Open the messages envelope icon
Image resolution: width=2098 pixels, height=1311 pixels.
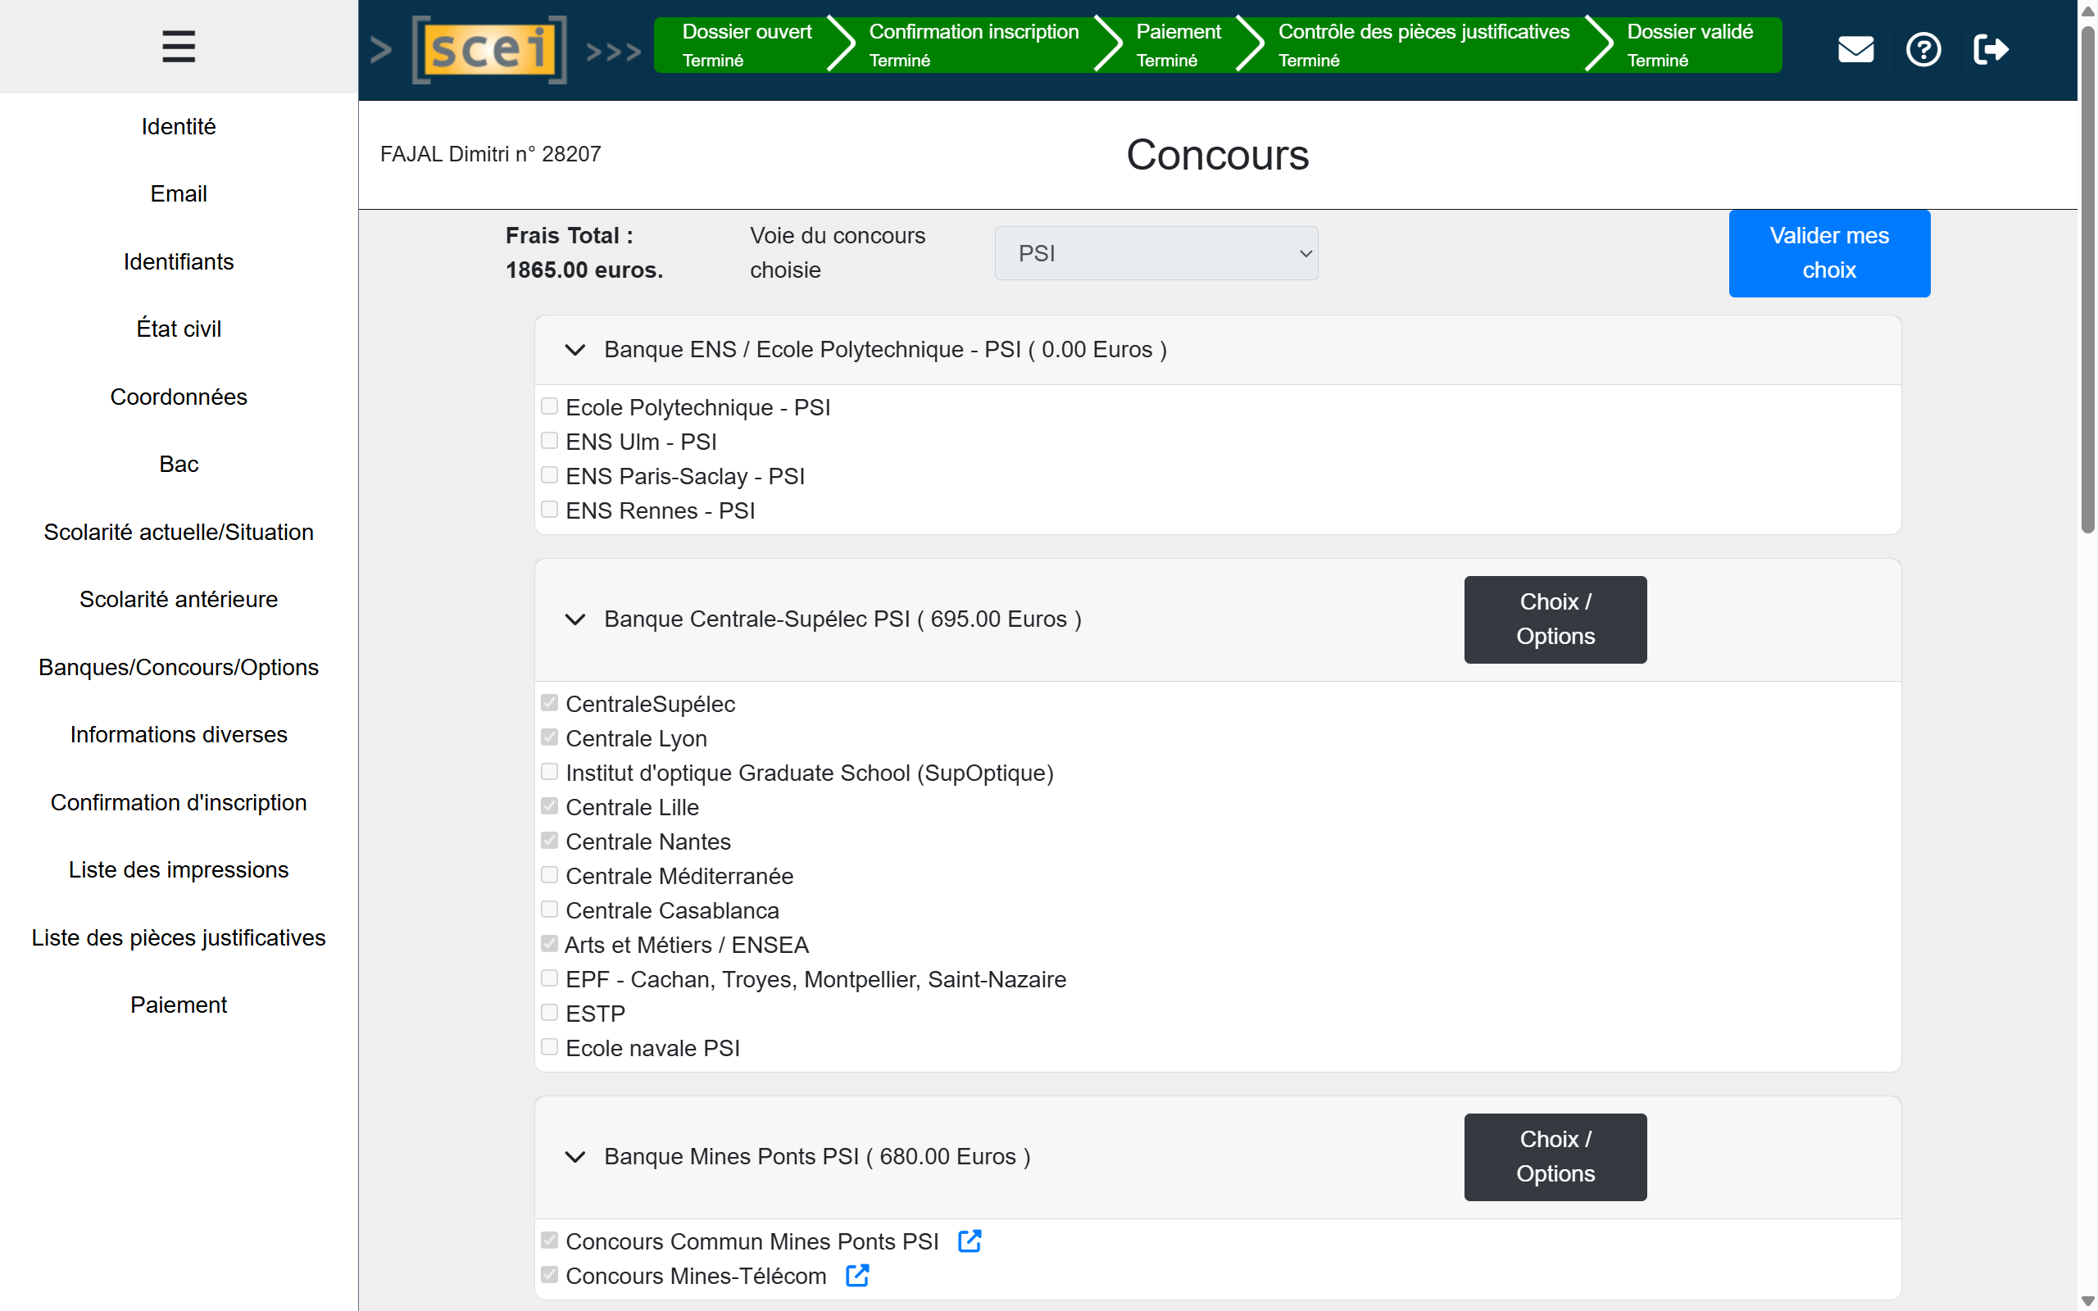coord(1856,49)
